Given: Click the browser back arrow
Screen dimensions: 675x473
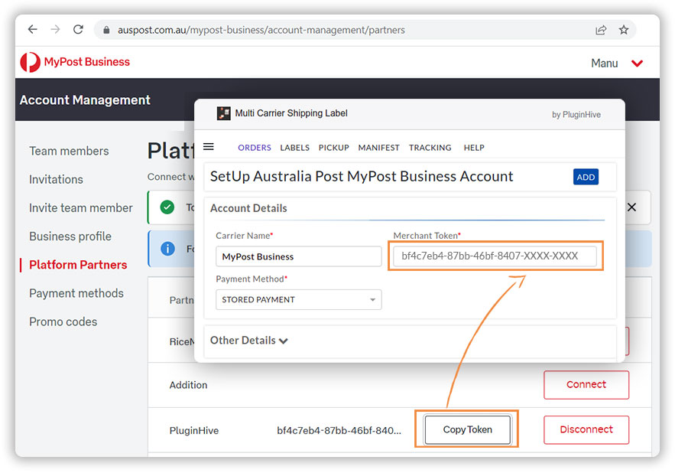Looking at the screenshot, I should click(33, 29).
